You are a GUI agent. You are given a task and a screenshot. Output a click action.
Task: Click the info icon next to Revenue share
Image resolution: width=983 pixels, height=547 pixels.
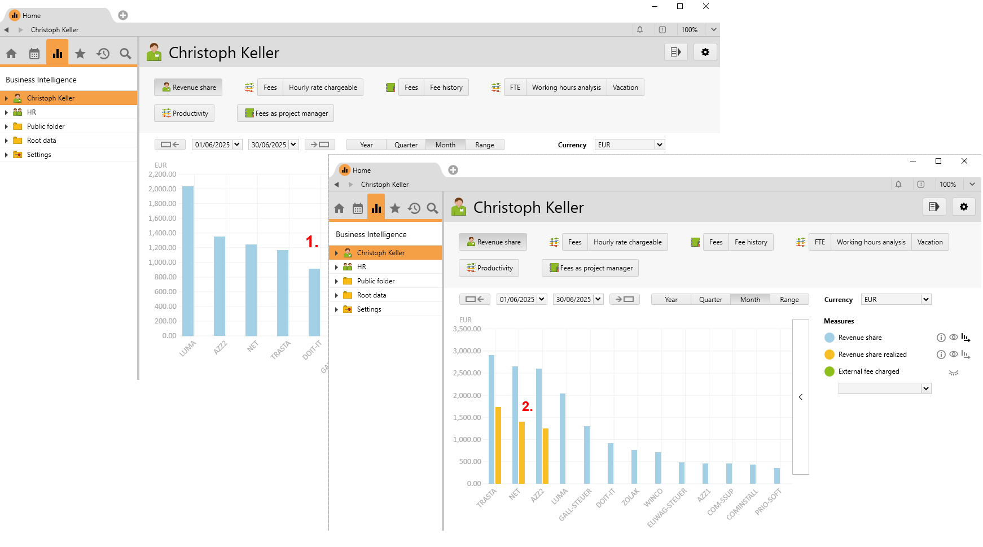[941, 338]
